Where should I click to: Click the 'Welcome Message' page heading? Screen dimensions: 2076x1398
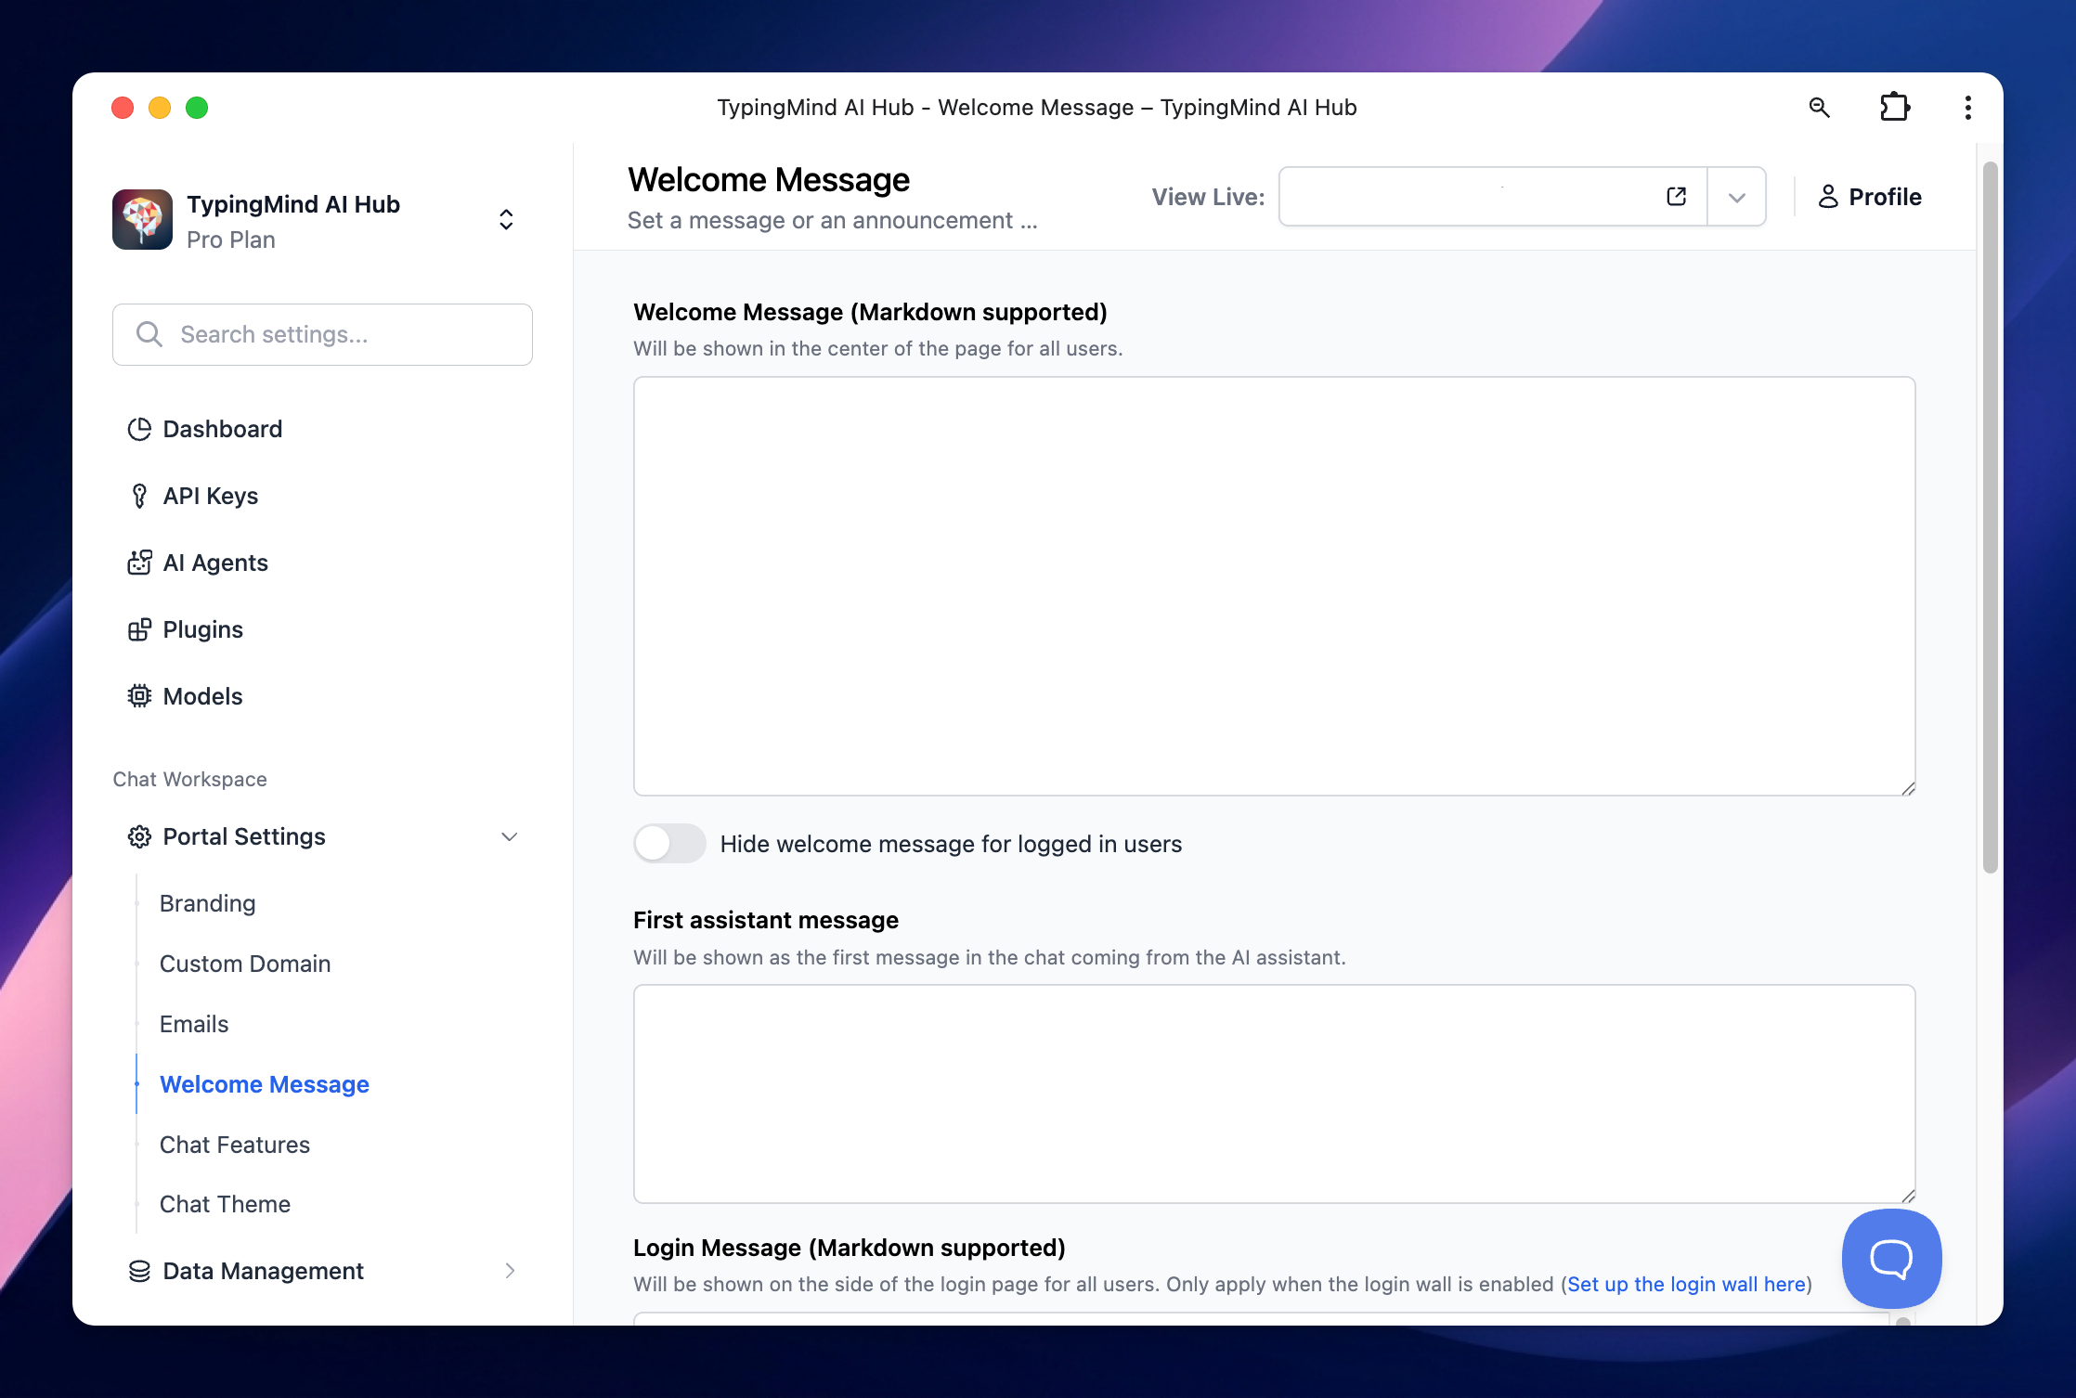click(769, 180)
